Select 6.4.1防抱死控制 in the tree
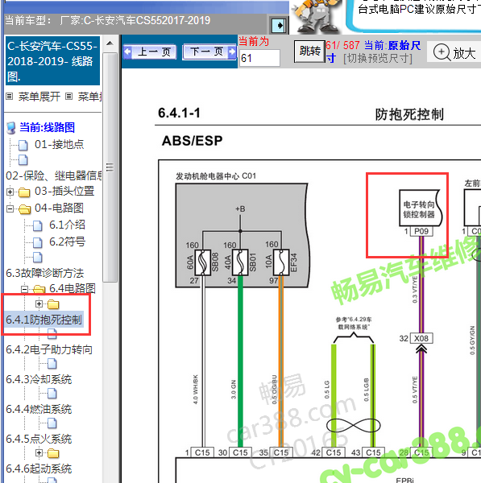The height and width of the screenshot is (483, 481). pos(44,320)
